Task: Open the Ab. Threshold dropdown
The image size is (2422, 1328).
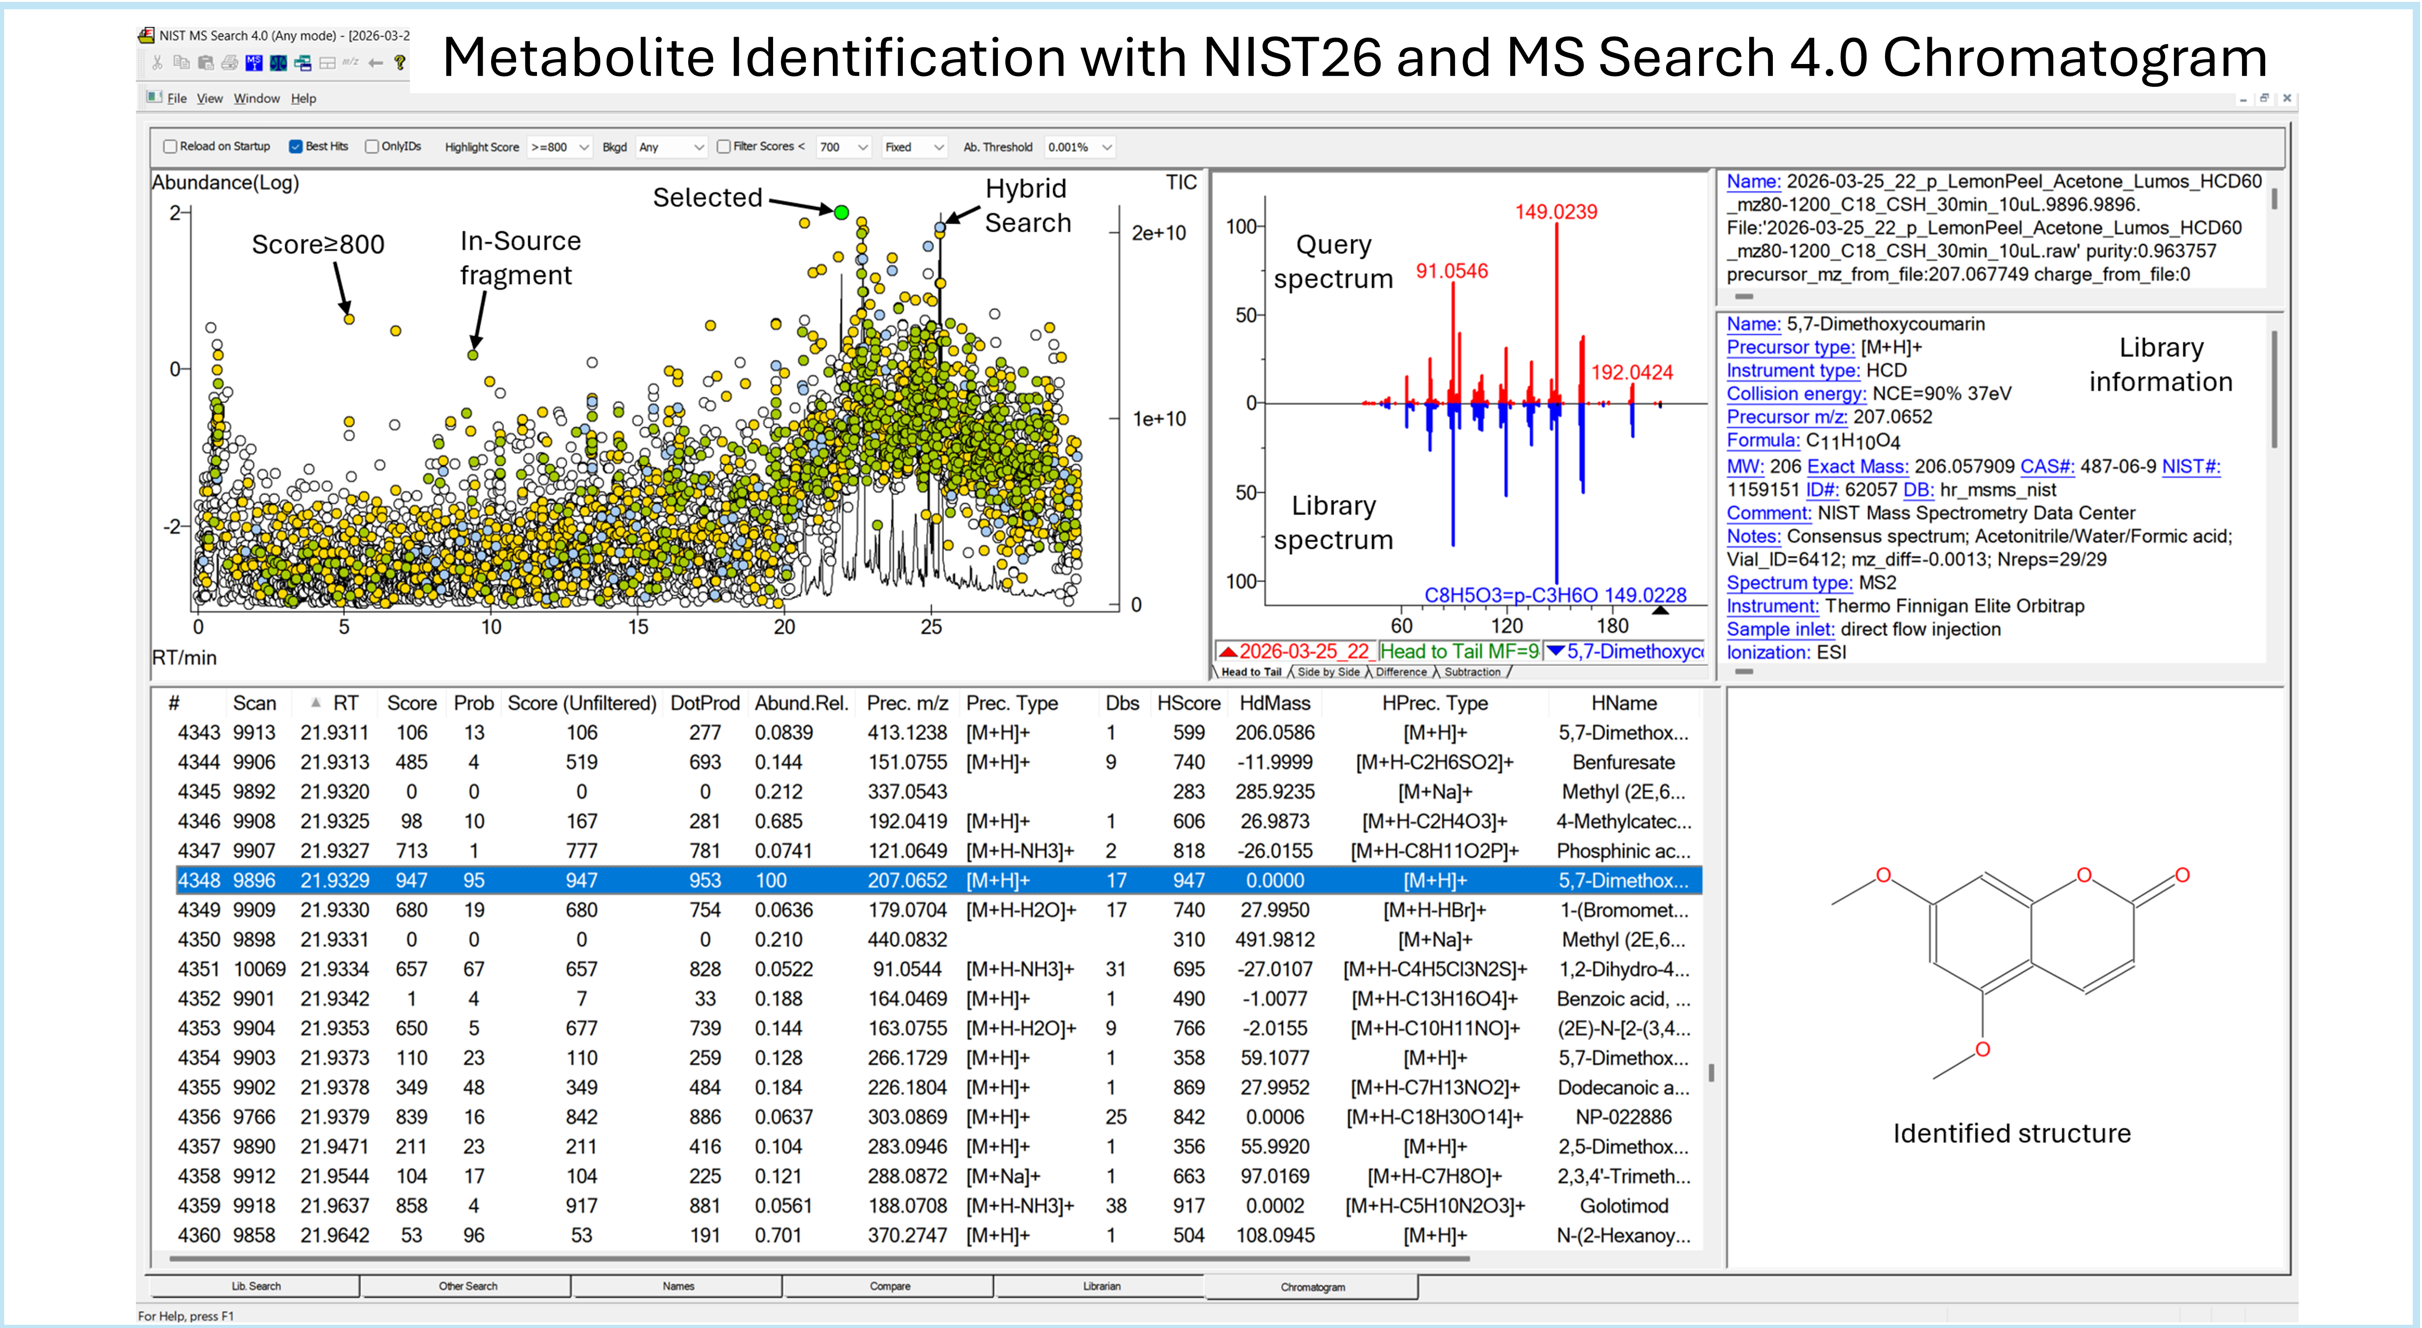Action: coord(1080,147)
